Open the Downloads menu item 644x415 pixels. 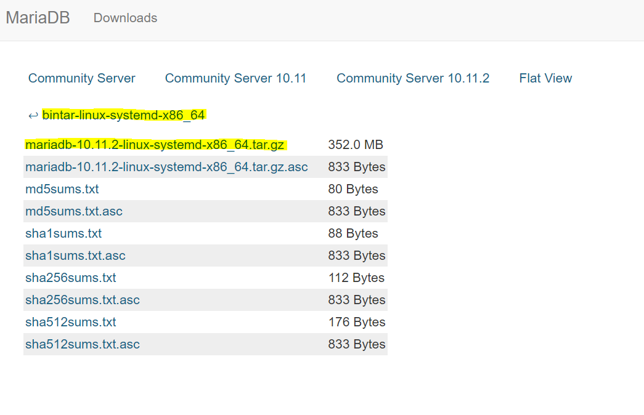point(125,18)
